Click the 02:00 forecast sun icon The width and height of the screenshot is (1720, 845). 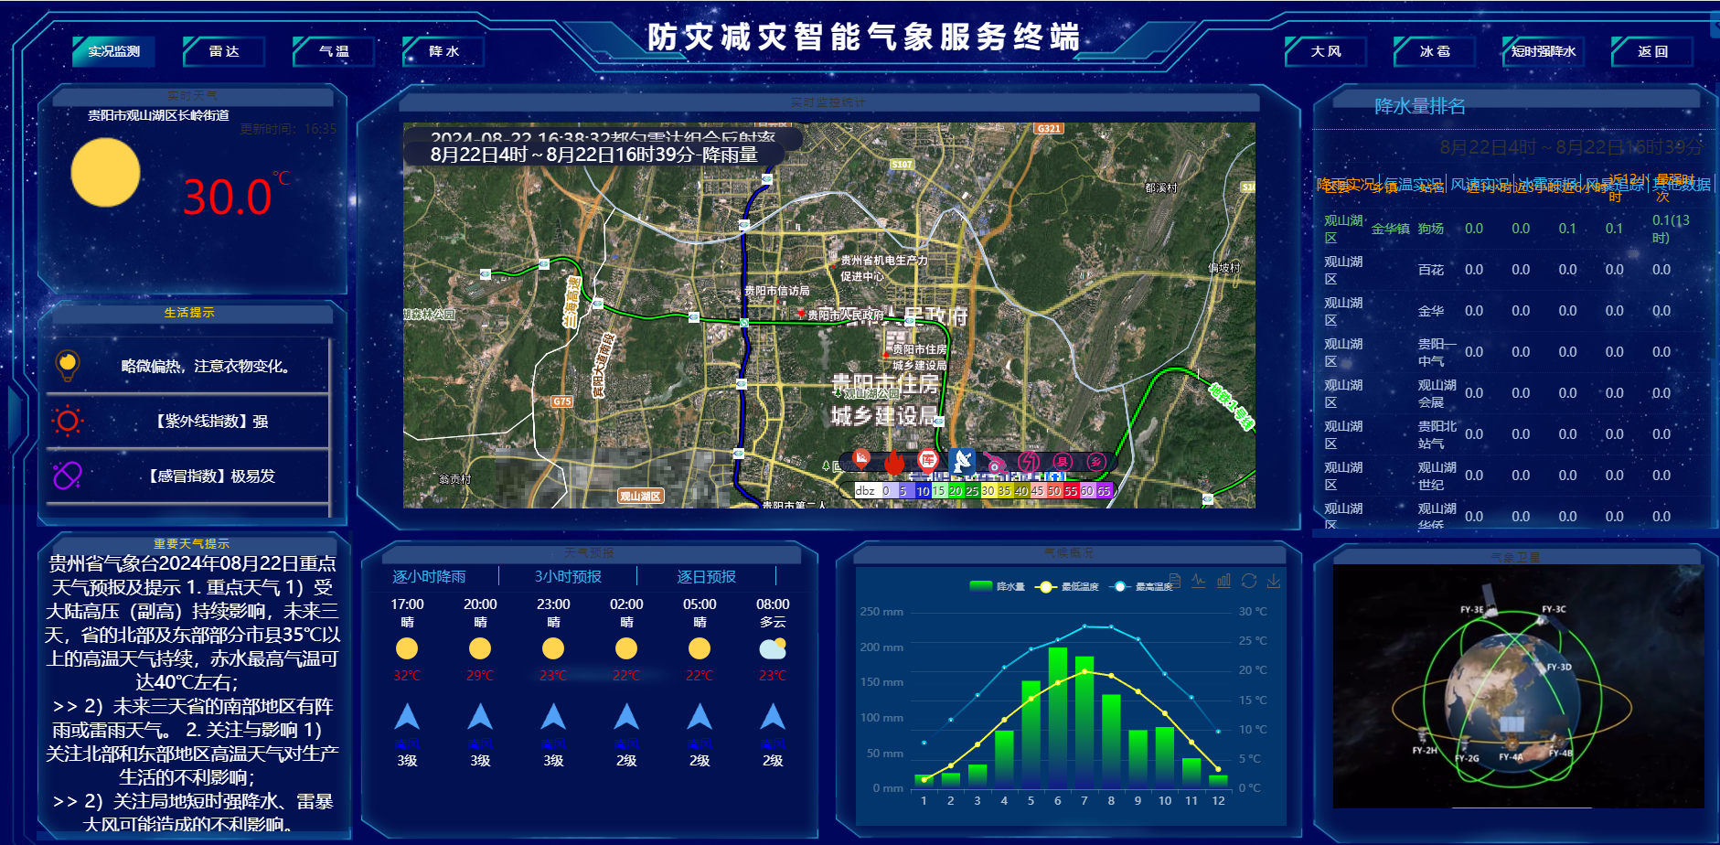(626, 648)
